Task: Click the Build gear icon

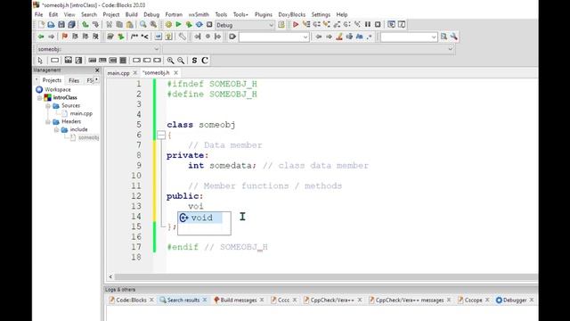Action: coord(168,24)
